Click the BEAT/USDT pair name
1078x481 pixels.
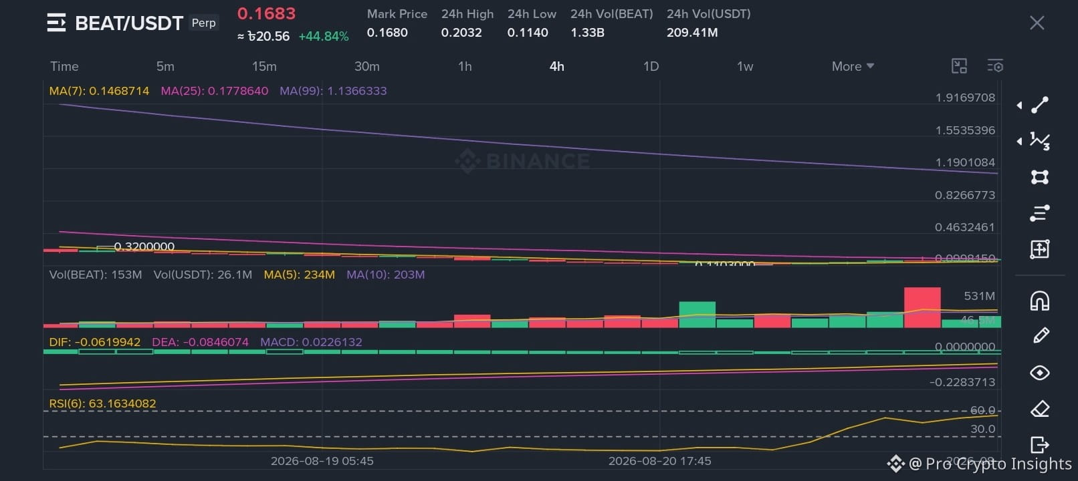tap(129, 23)
